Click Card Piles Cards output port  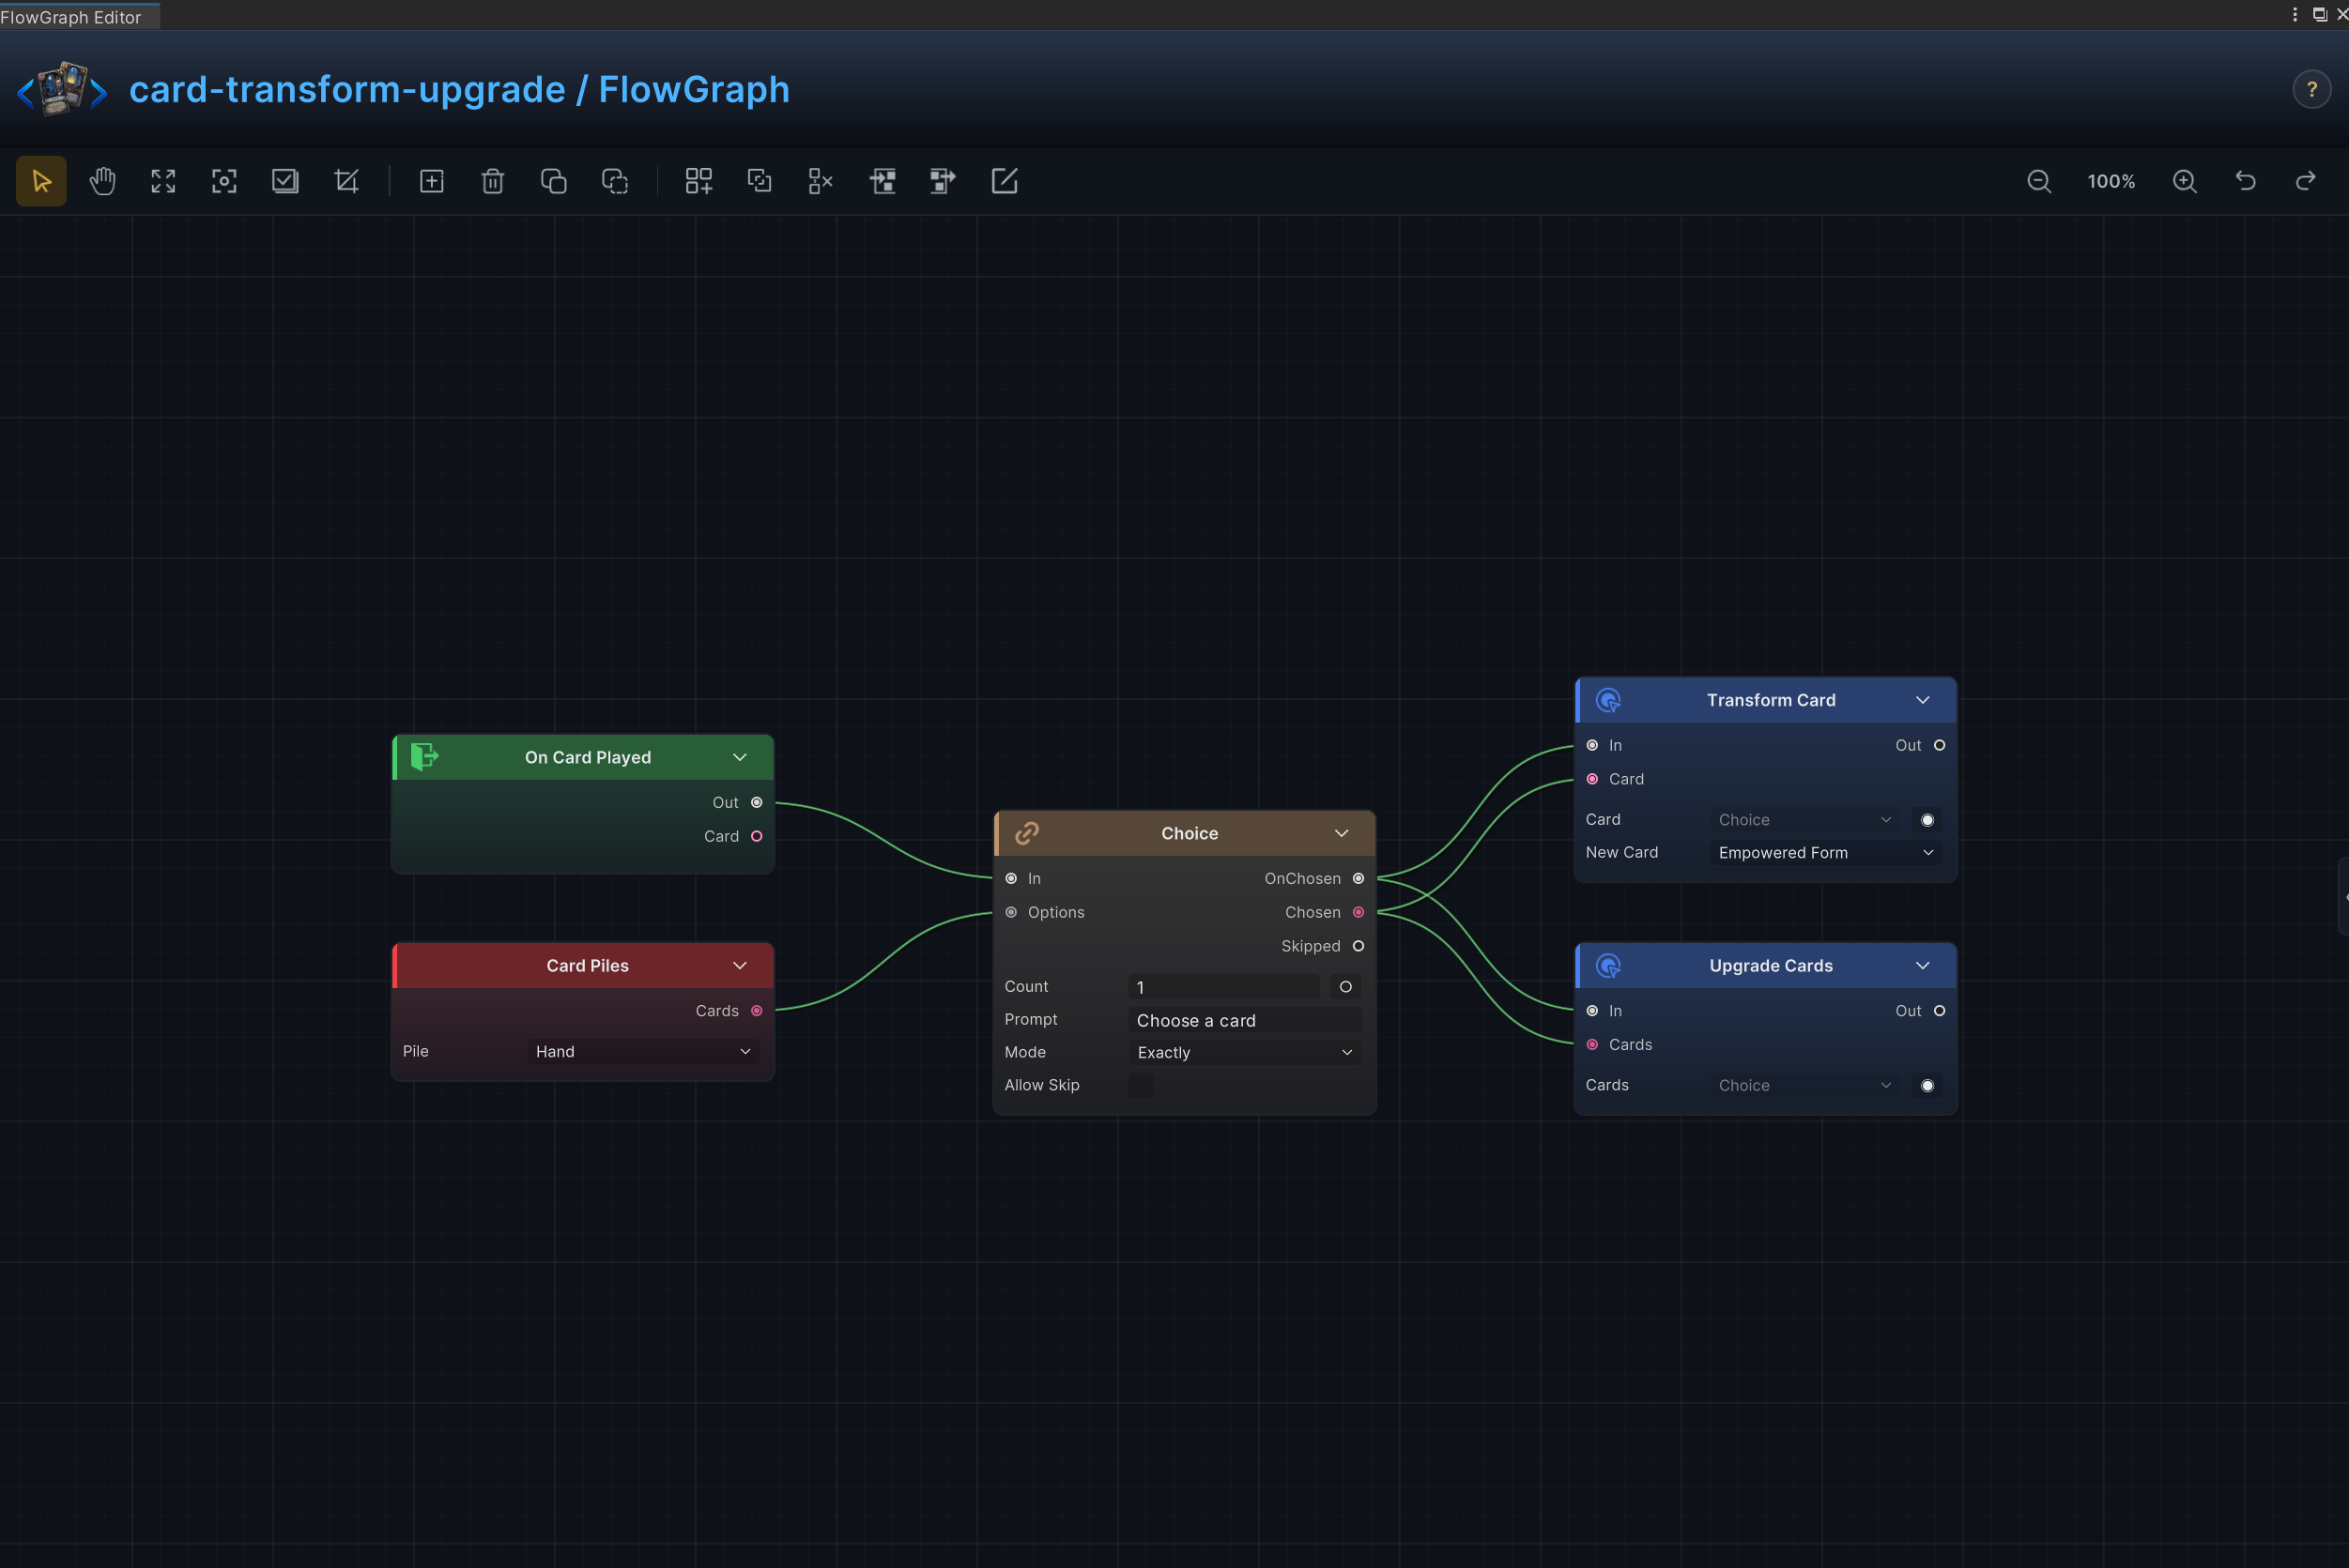tap(757, 1011)
